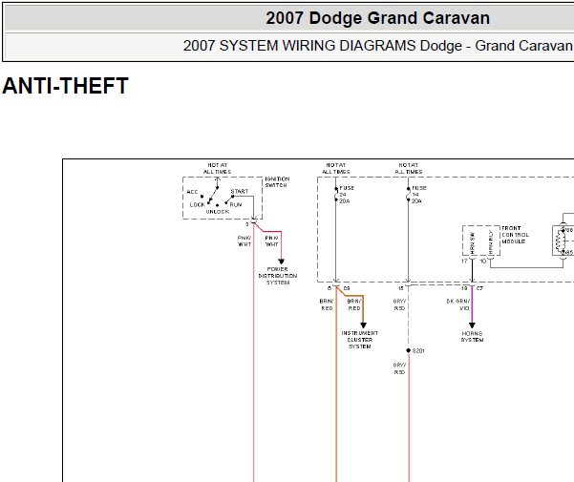Click HOT AT ALL TIMES above ignition switch
The width and height of the screenshot is (574, 482).
[x=217, y=168]
